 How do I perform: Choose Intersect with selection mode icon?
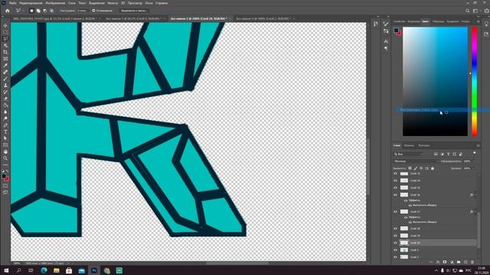pos(51,11)
